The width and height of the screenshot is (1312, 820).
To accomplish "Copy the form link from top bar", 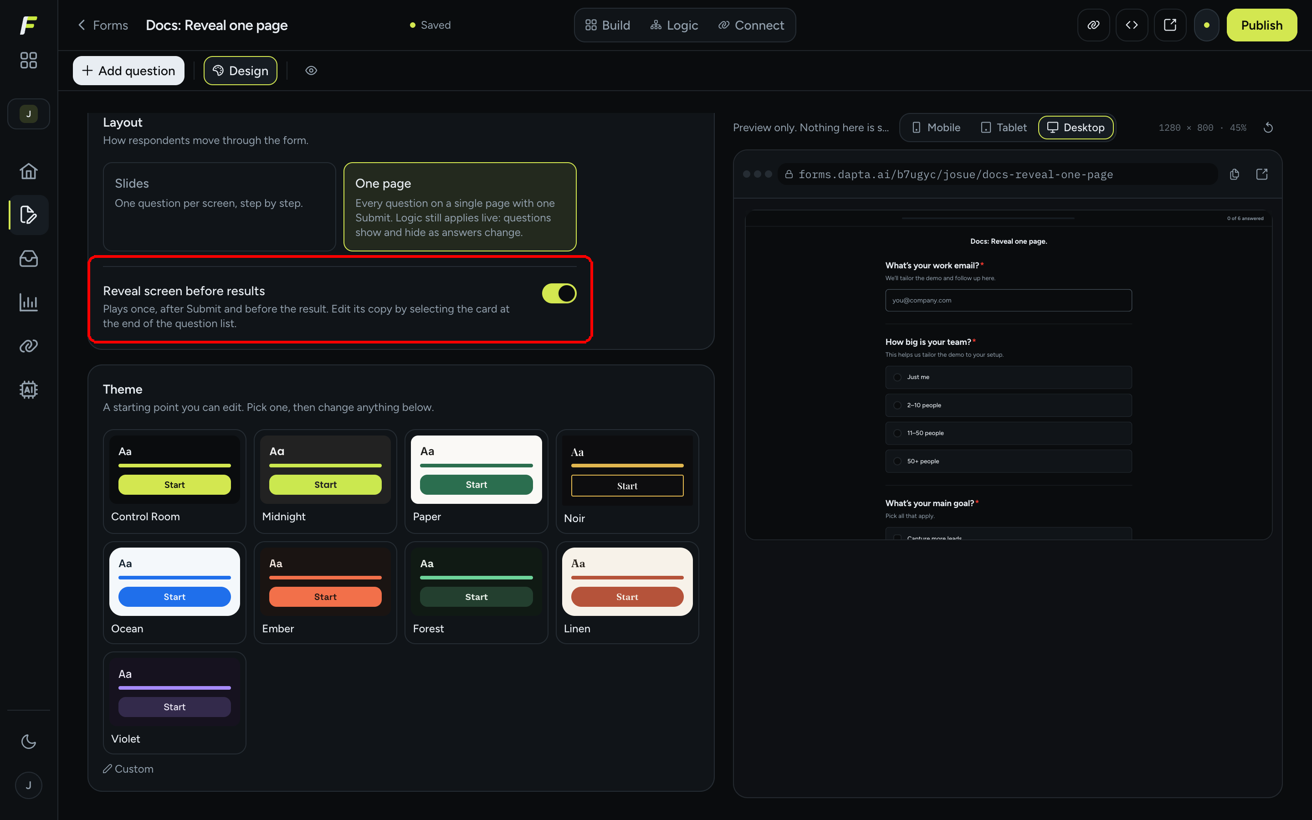I will [1093, 25].
